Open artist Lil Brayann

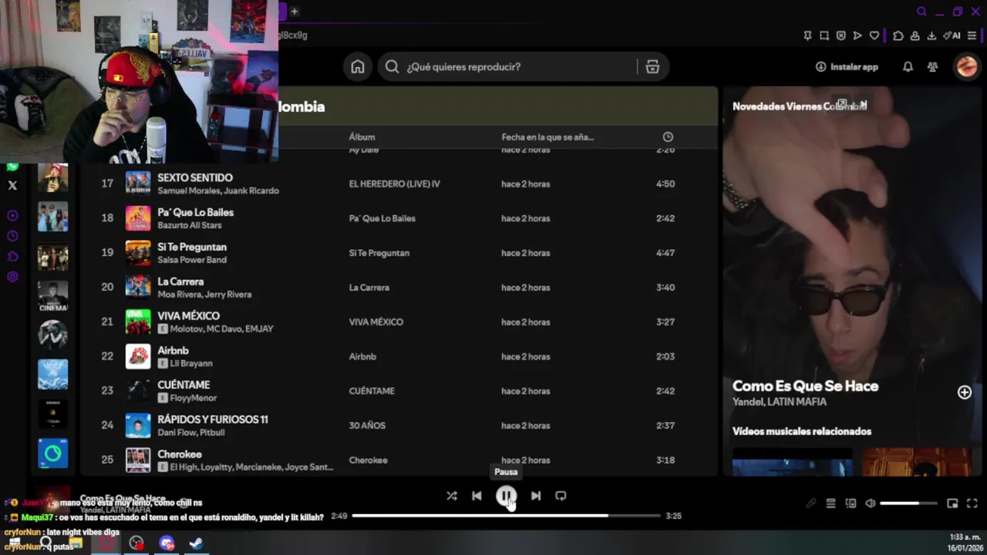tap(191, 363)
